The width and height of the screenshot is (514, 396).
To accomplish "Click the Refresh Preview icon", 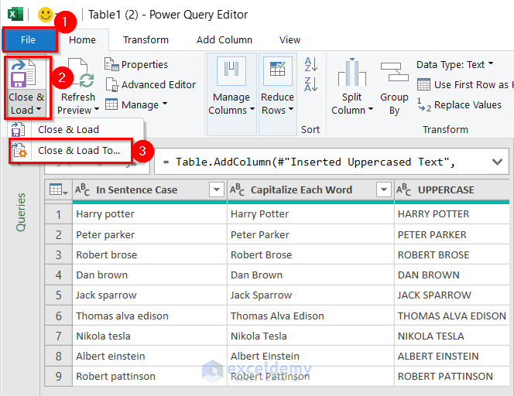I will (77, 77).
